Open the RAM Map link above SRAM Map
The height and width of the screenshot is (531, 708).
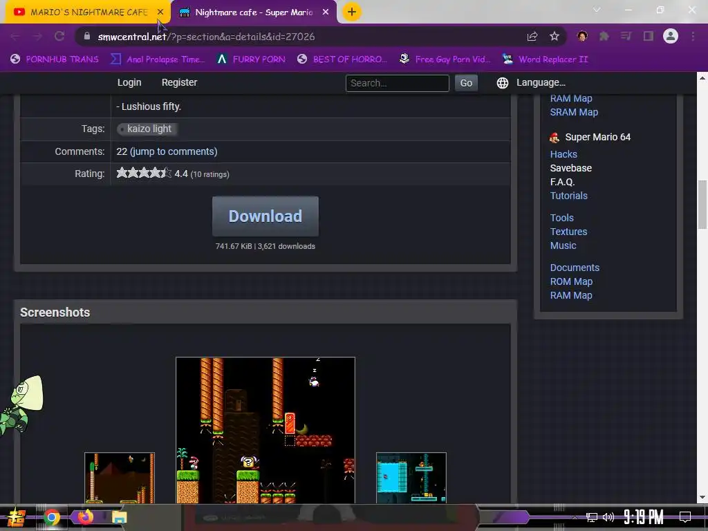tap(570, 98)
